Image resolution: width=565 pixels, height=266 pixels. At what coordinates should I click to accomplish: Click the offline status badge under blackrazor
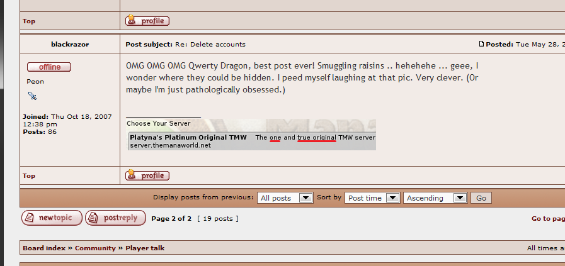[49, 67]
